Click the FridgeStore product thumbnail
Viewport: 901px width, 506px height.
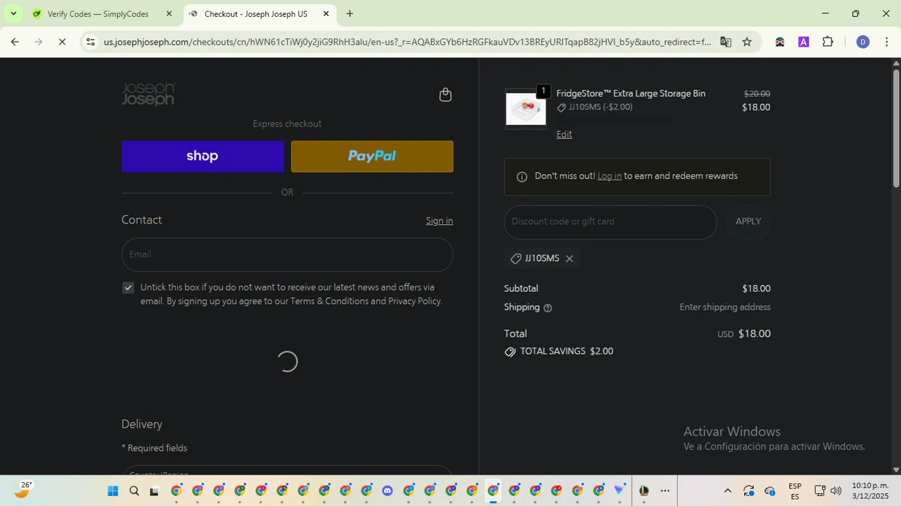(x=526, y=109)
